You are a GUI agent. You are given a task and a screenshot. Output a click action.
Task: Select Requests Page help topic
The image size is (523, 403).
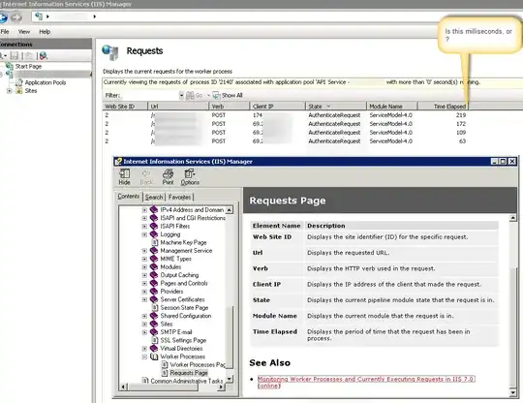189,373
